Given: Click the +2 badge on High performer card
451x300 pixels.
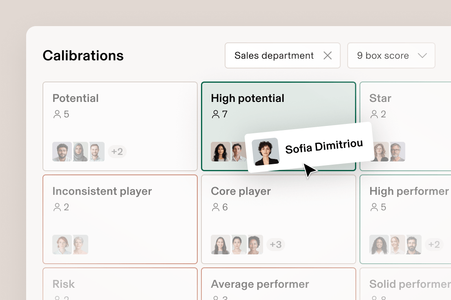Looking at the screenshot, I should pyautogui.click(x=434, y=245).
